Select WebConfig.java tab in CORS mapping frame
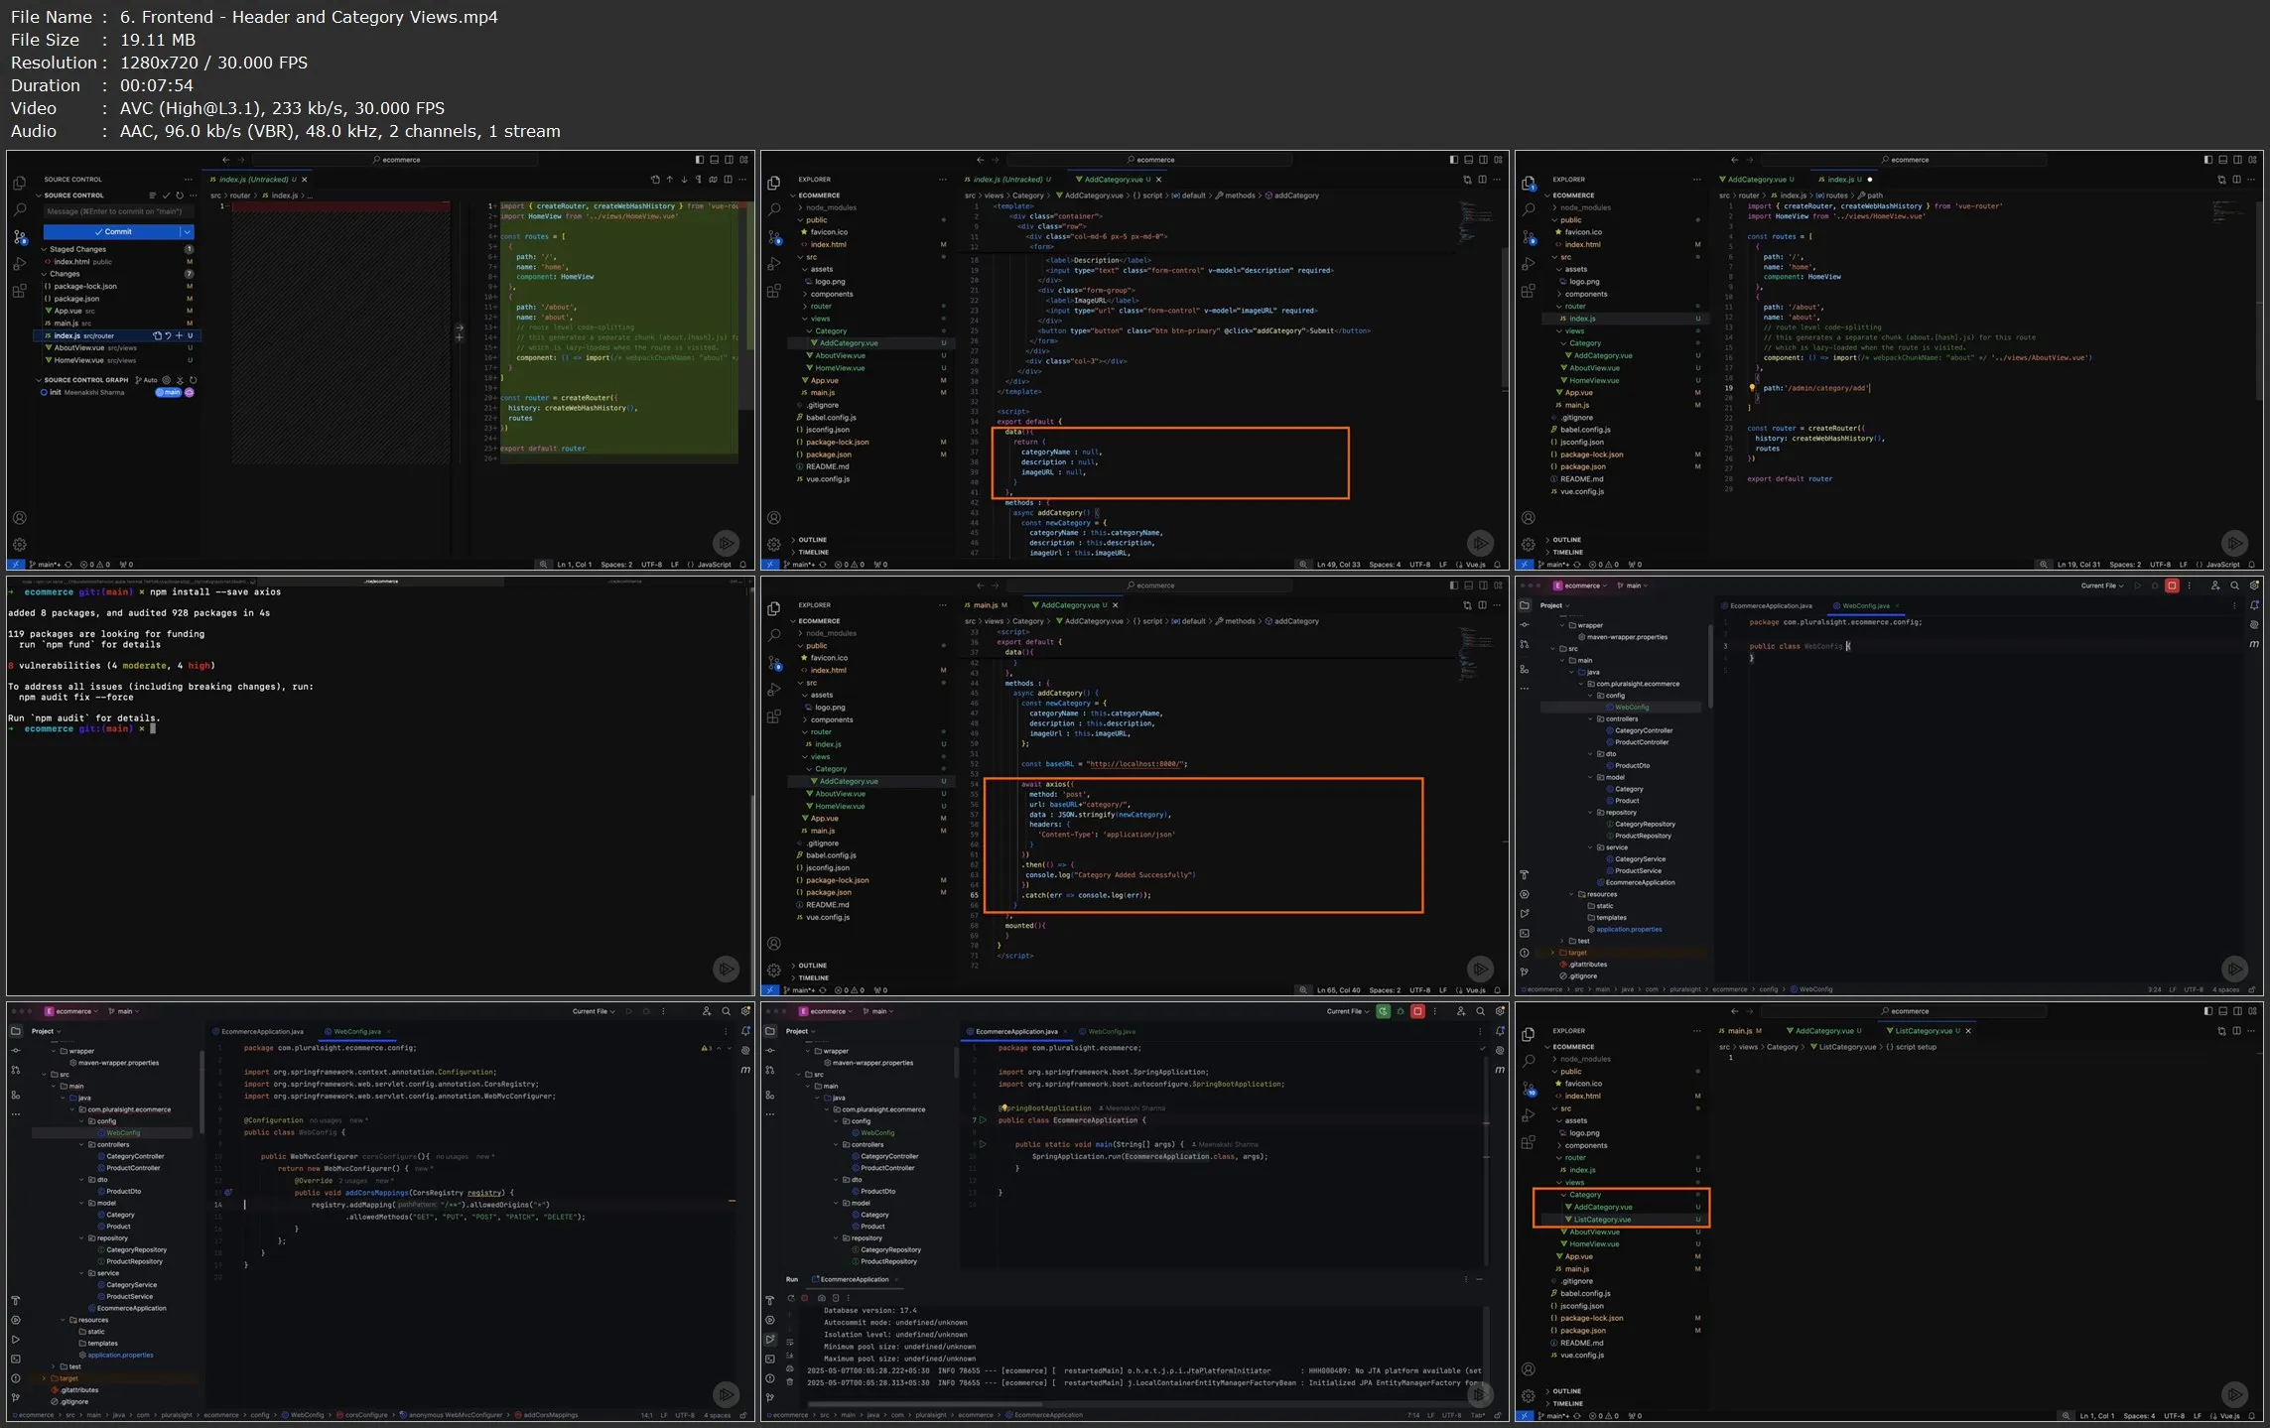Image resolution: width=2270 pixels, height=1428 pixels. (357, 1032)
